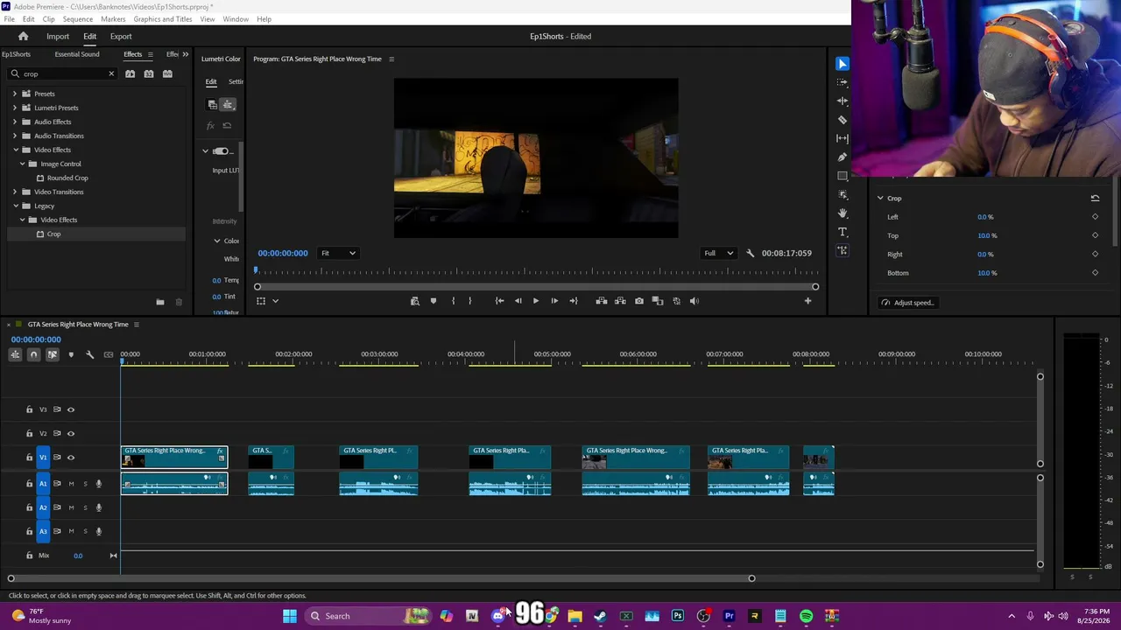Select the Hand tool
The width and height of the screenshot is (1121, 630).
coord(843,213)
